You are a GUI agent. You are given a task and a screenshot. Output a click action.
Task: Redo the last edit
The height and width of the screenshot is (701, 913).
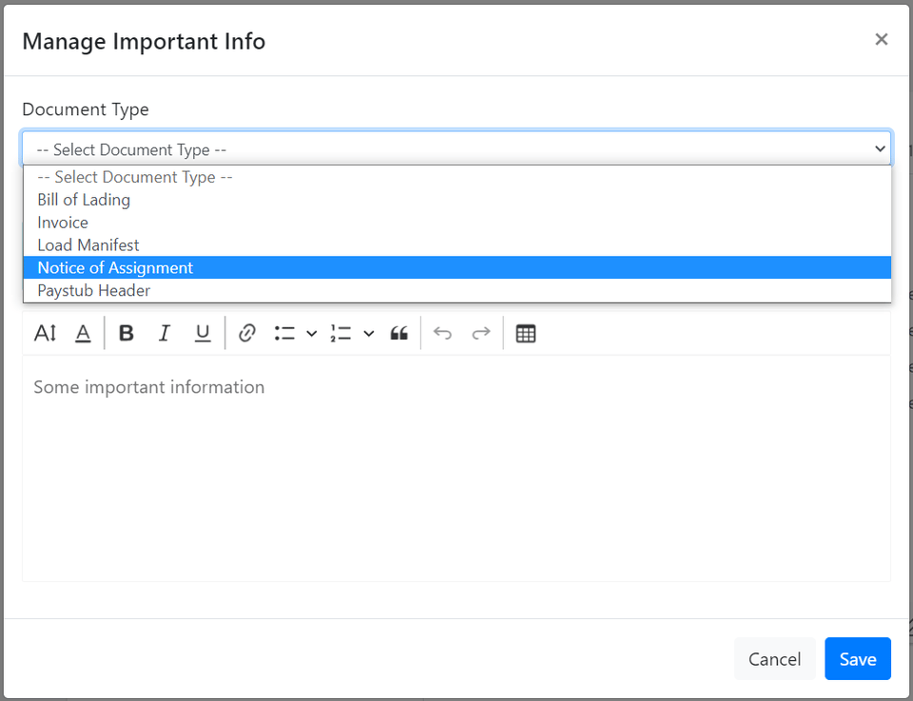coord(481,333)
